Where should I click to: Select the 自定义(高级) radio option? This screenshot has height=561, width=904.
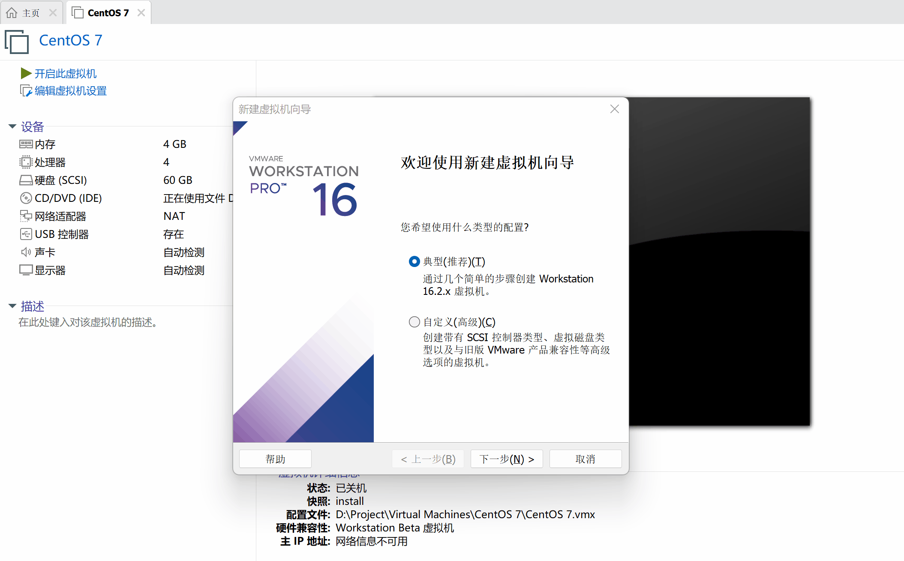point(414,322)
